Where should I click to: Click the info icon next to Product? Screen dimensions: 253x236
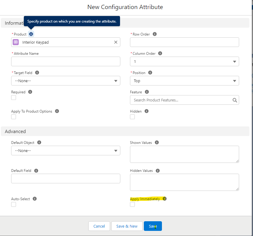click(31, 34)
